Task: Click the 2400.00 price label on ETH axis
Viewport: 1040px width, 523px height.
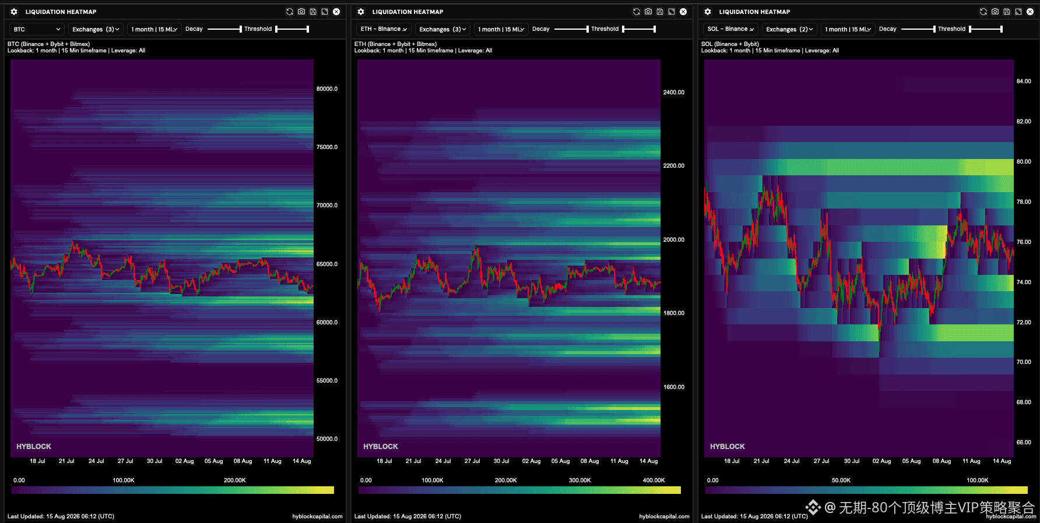Action: pyautogui.click(x=674, y=93)
